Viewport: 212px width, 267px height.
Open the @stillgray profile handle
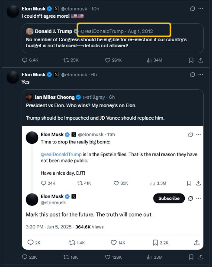(94, 97)
